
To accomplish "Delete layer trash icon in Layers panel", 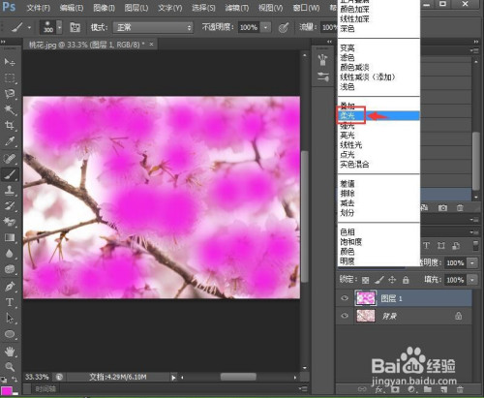I will click(x=460, y=389).
